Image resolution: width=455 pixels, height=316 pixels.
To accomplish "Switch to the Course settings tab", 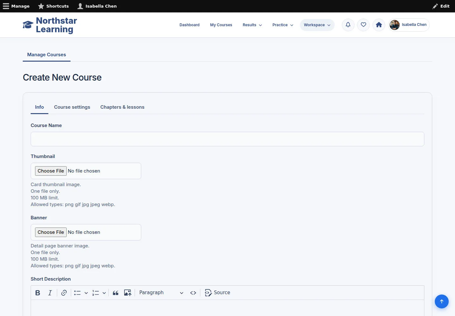I will click(x=72, y=107).
